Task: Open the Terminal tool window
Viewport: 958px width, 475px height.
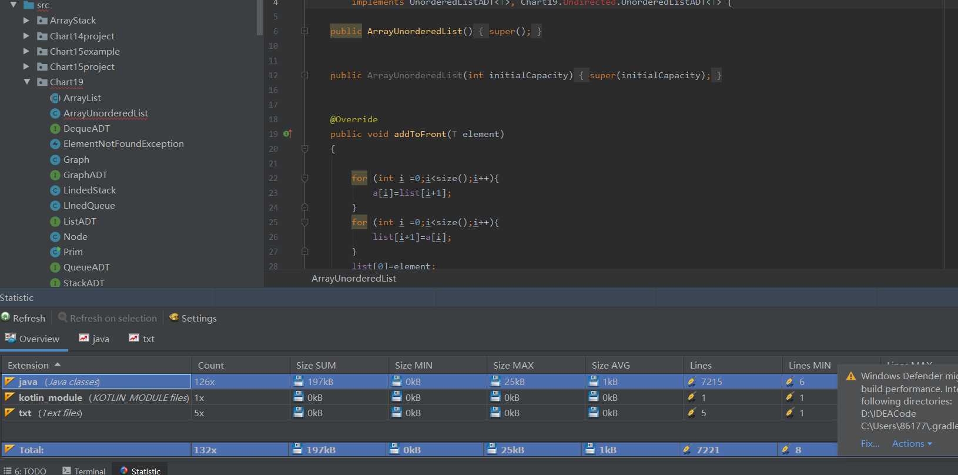Action: pyautogui.click(x=84, y=471)
